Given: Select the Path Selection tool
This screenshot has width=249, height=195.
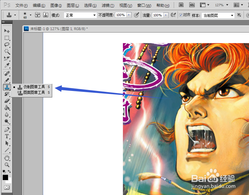Looking at the screenshot, I should pos(7,143).
